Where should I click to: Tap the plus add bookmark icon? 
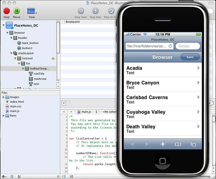[x=163, y=144]
